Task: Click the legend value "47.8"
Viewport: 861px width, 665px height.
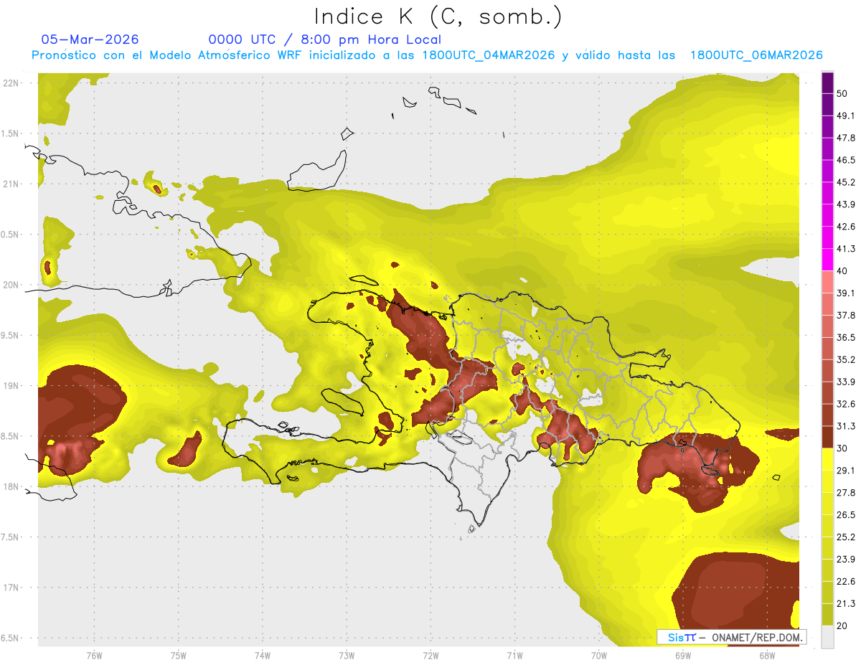Action: [x=846, y=138]
